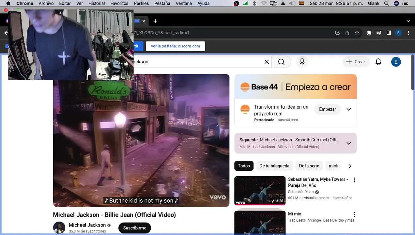Open the Ventana menu
Image resolution: width=415 pixels, height=235 pixels.
184,3
